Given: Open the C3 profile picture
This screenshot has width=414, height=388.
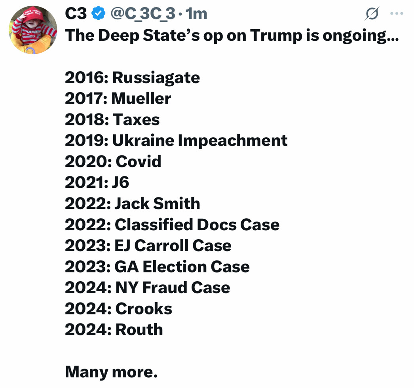Looking at the screenshot, I should 33,30.
